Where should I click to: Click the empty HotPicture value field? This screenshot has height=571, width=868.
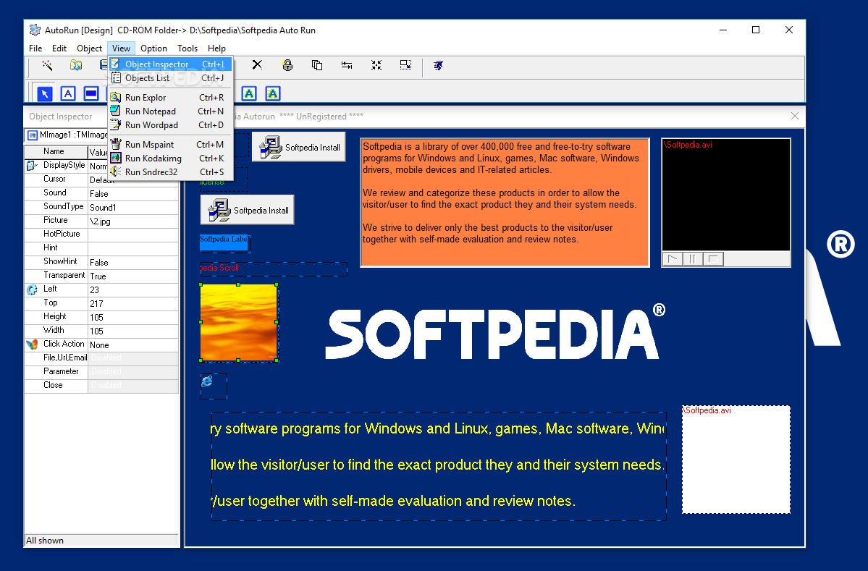pyautogui.click(x=133, y=234)
